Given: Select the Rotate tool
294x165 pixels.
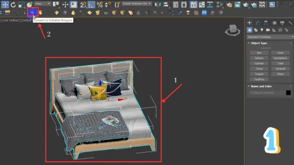Looking at the screenshot, I should pyautogui.click(x=13, y=5).
